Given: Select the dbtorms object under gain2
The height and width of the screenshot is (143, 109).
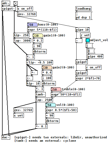Looking at the screenshot, I should [x=49, y=83].
